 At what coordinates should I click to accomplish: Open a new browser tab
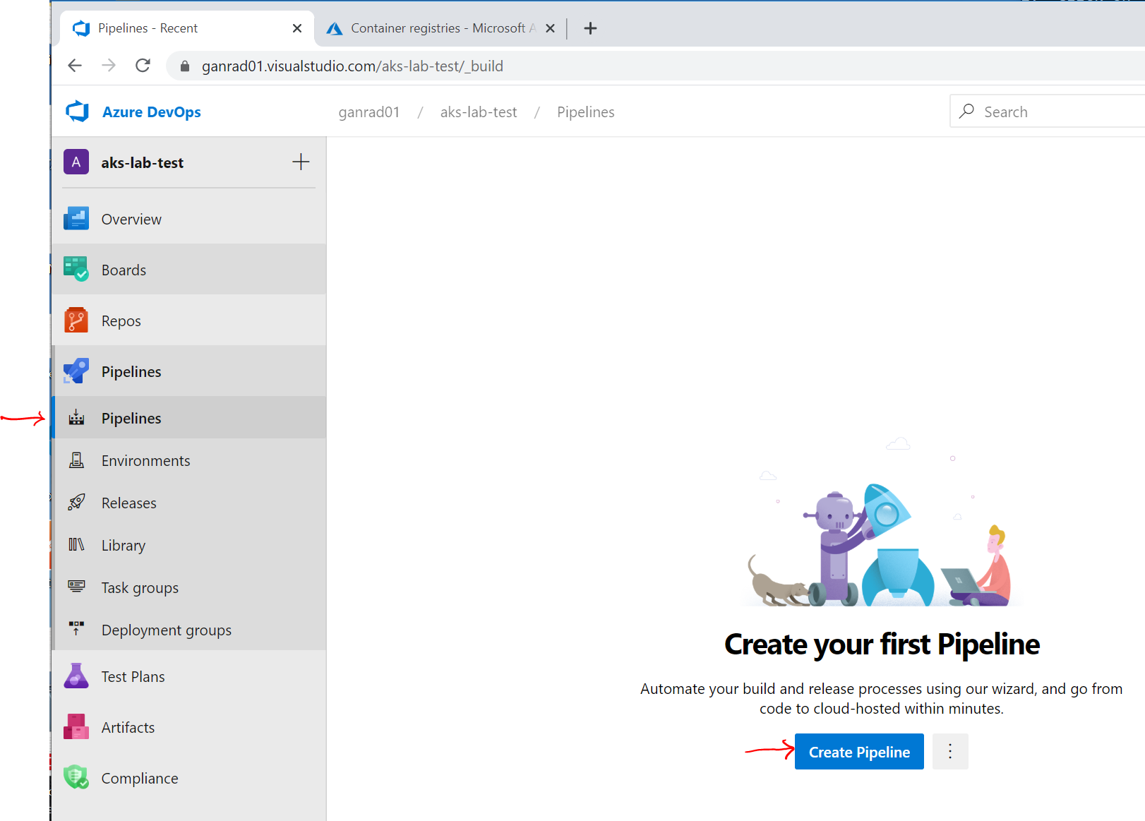tap(591, 28)
